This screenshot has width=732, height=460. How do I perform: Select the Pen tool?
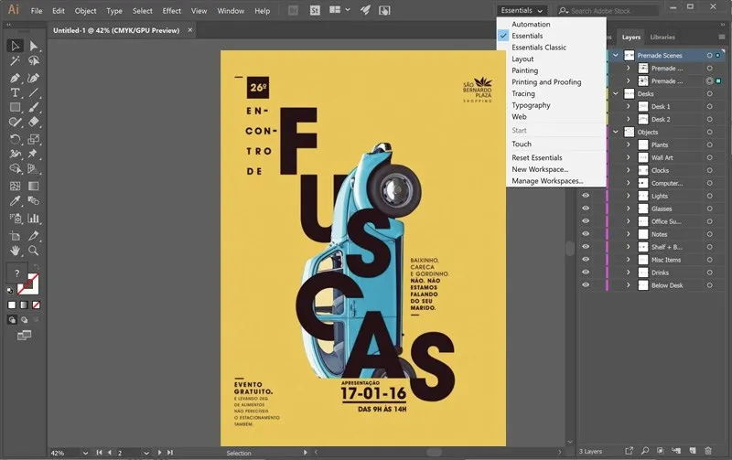click(15, 78)
